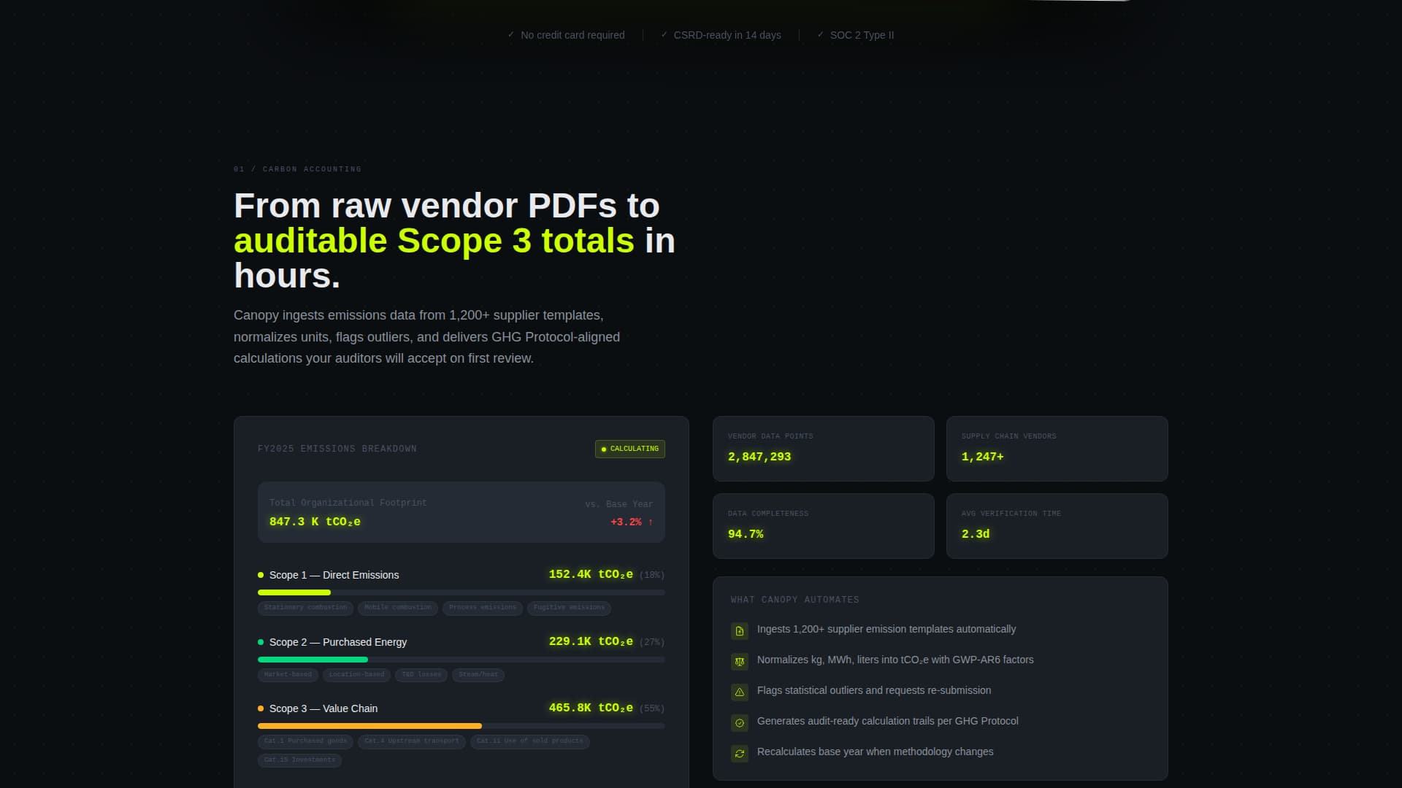
Task: Click the orange dot next to Scope 3
Action: click(x=261, y=708)
